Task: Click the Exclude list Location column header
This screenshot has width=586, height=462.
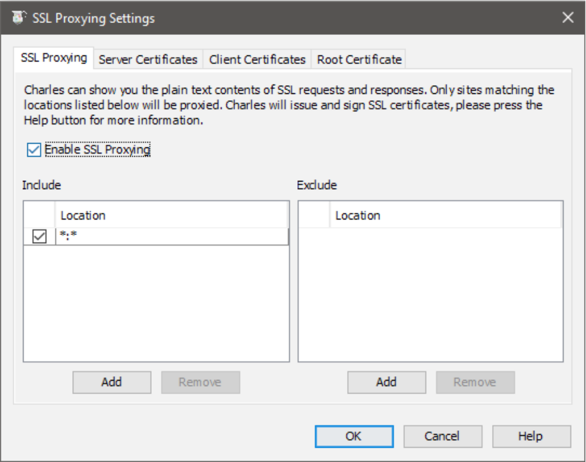Action: (445, 216)
